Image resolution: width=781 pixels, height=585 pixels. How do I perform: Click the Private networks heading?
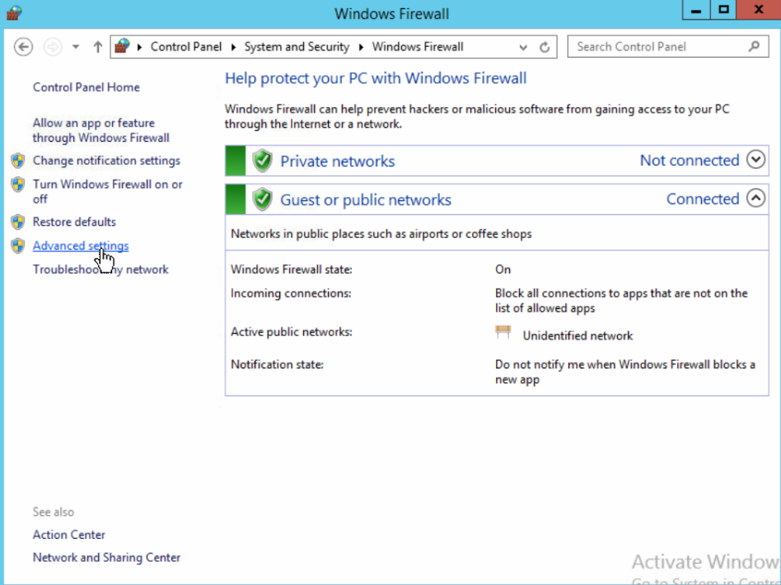coord(337,161)
